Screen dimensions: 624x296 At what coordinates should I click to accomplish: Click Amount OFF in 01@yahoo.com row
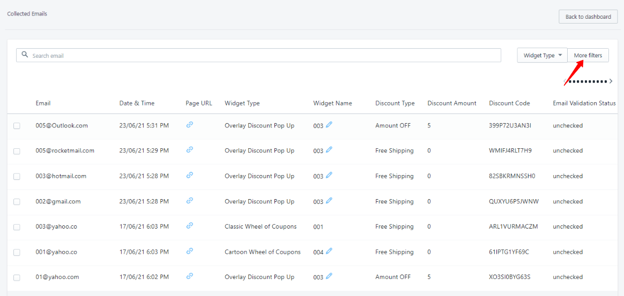pyautogui.click(x=393, y=277)
